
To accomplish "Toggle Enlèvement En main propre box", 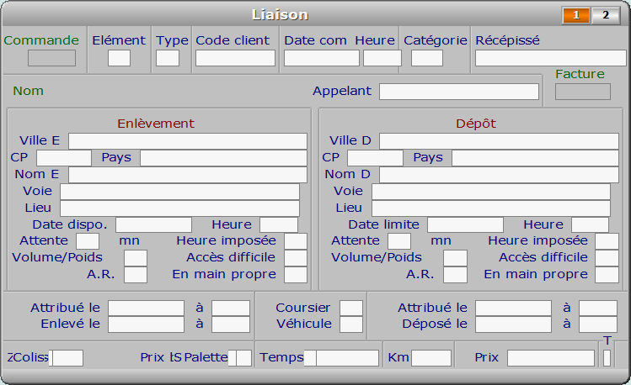I will pyautogui.click(x=296, y=275).
